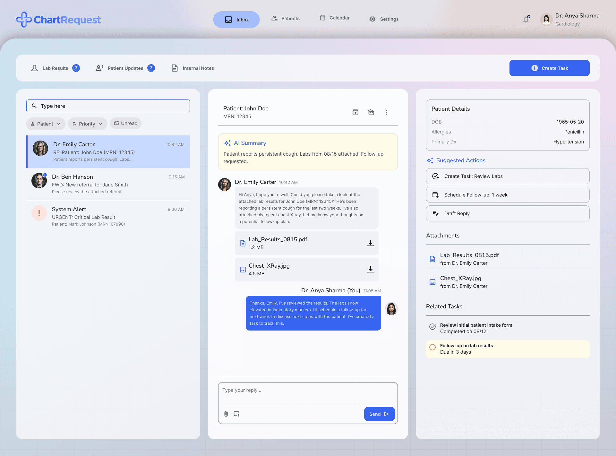Click the 'Type here' search field
Screen dimensions: 616x456
[108, 106]
